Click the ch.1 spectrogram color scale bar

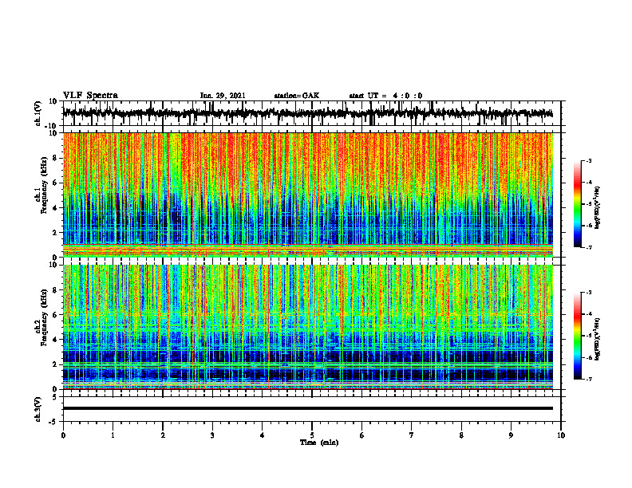pyautogui.click(x=578, y=204)
